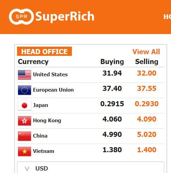
Task: Select the Japan flag icon
Action: tap(25, 106)
